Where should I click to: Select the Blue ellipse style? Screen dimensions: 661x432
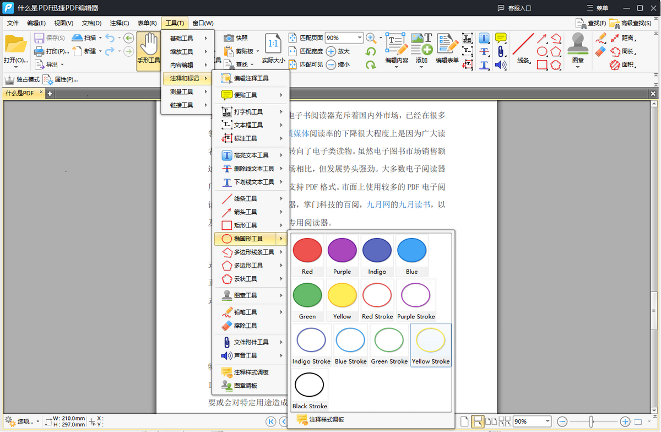coord(412,255)
